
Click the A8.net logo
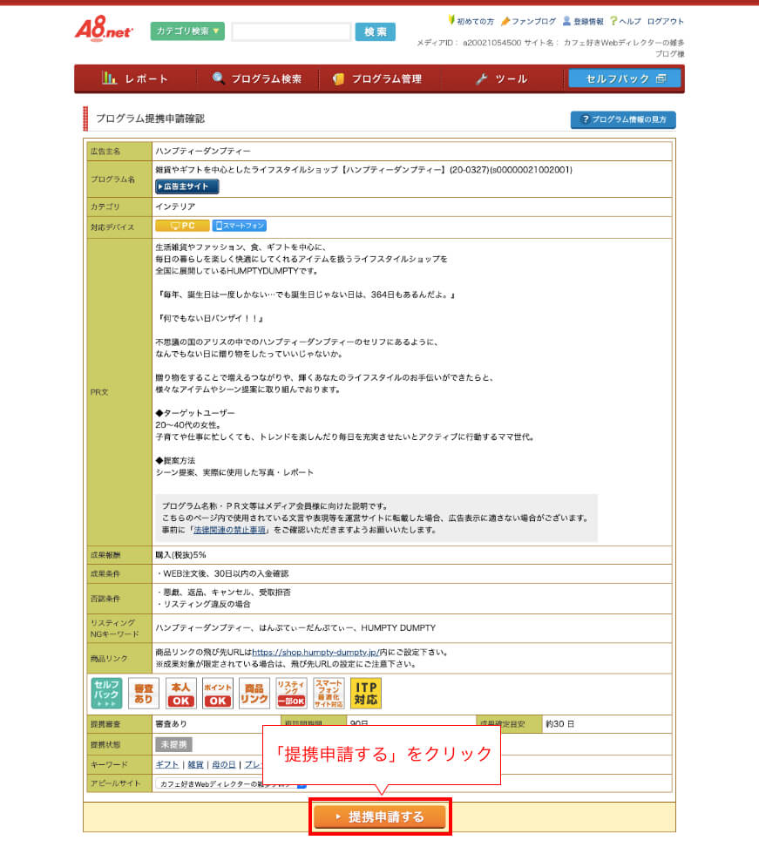click(104, 29)
